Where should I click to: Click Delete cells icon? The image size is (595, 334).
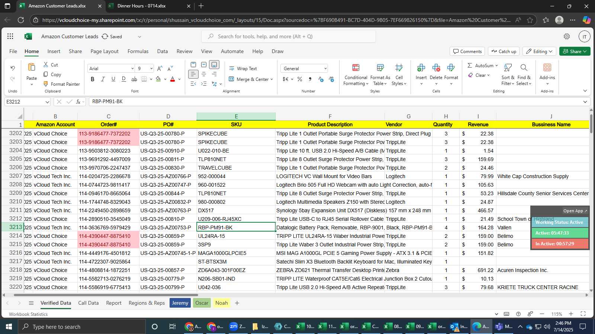pyautogui.click(x=436, y=68)
